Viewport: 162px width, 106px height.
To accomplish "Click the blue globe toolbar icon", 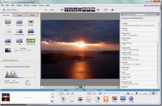I will coord(112,10).
